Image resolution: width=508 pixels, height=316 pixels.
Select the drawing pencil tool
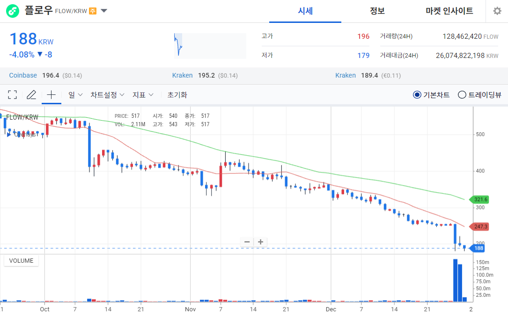(x=31, y=94)
